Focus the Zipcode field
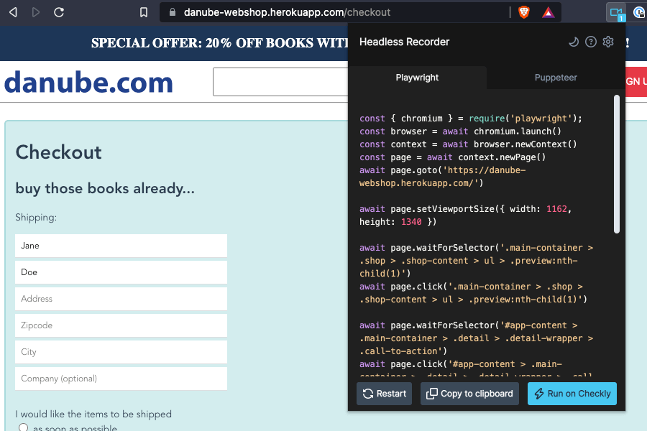 click(x=121, y=325)
